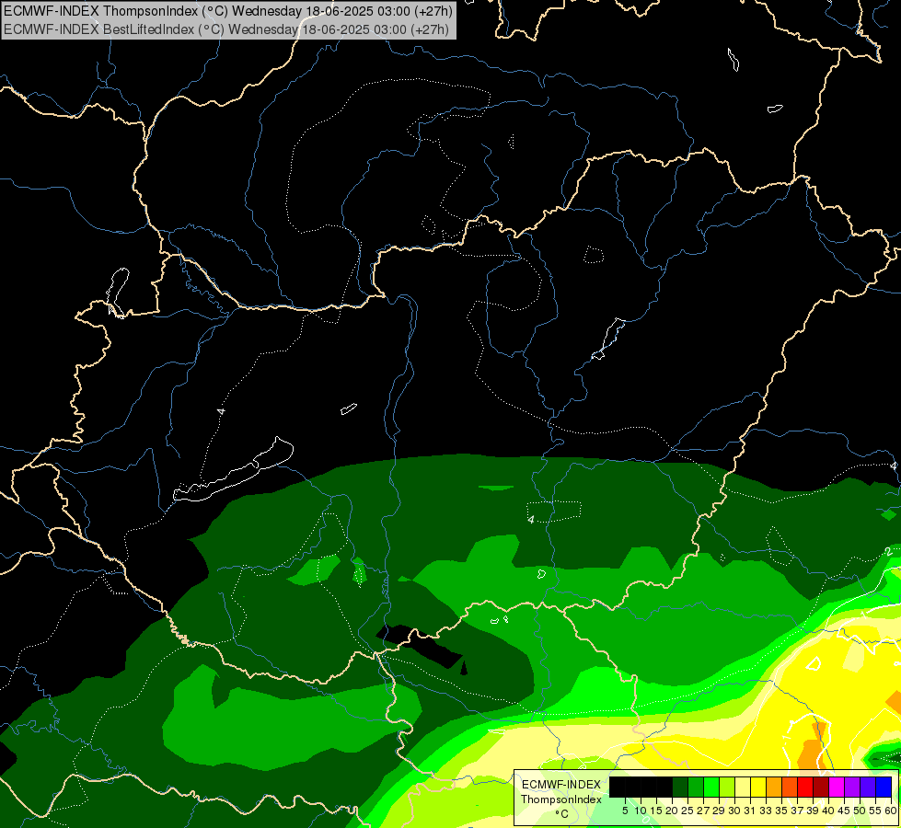Click the legend tick value '37'
The width and height of the screenshot is (901, 828).
796,811
